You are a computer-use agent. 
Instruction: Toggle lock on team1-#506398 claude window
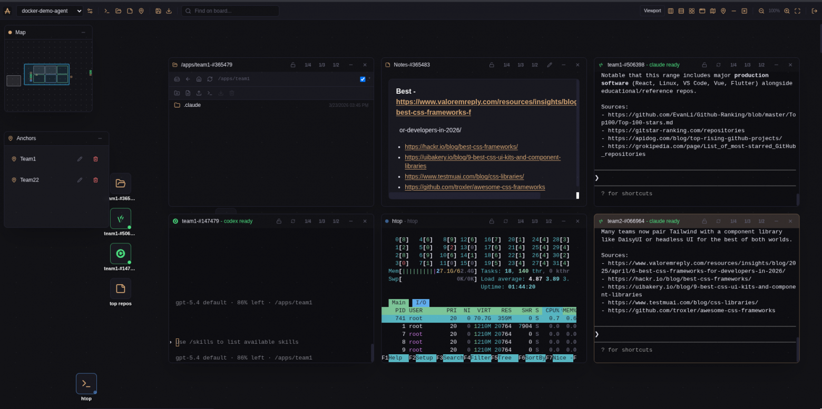coord(704,65)
